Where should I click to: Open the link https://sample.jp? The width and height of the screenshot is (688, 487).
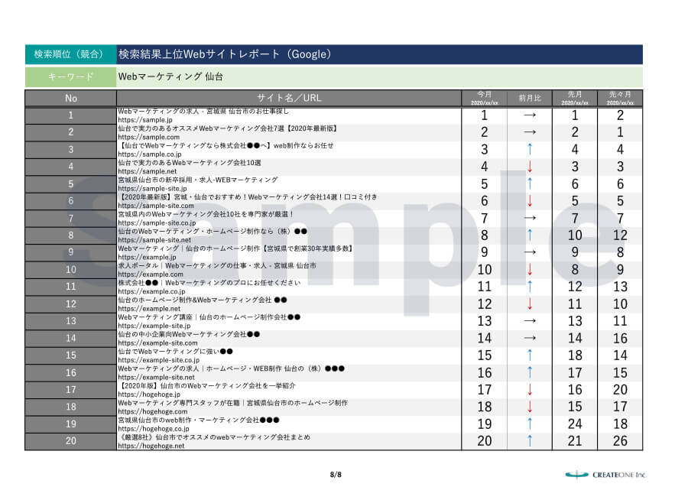[x=144, y=120]
